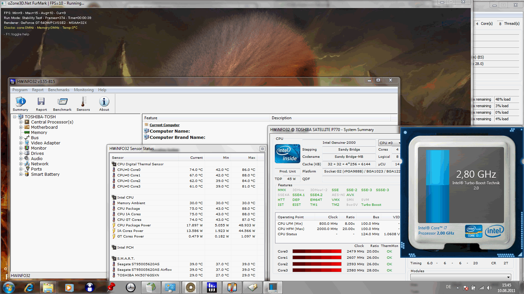Screen dimensions: 524x294
Task: Select the CPU Package temperature row
Action: 187,208
